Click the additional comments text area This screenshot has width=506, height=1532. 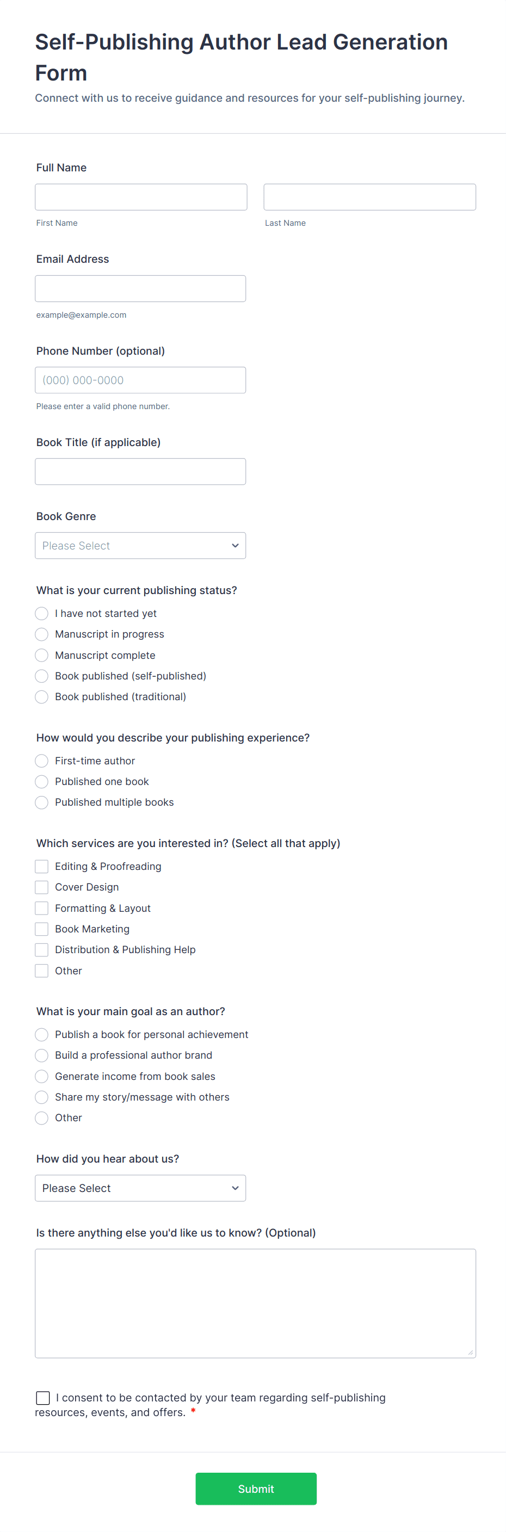click(255, 1303)
